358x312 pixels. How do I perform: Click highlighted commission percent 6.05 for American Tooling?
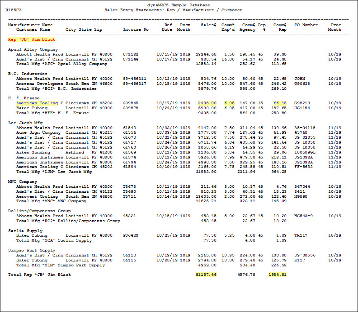pyautogui.click(x=229, y=103)
